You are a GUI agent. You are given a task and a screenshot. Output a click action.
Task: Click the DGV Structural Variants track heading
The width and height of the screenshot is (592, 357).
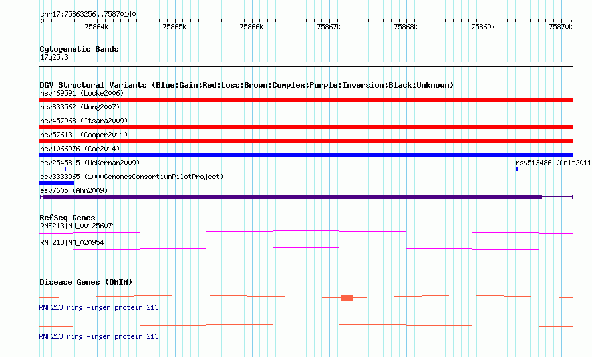tap(247, 85)
